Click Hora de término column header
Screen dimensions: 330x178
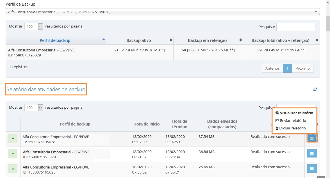(179, 124)
